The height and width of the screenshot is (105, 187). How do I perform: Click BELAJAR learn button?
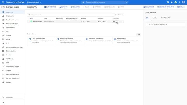click(181, 7)
